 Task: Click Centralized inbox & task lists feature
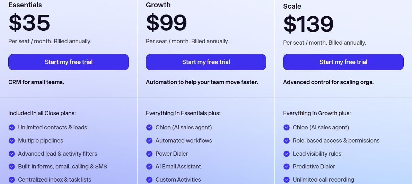tap(55, 180)
